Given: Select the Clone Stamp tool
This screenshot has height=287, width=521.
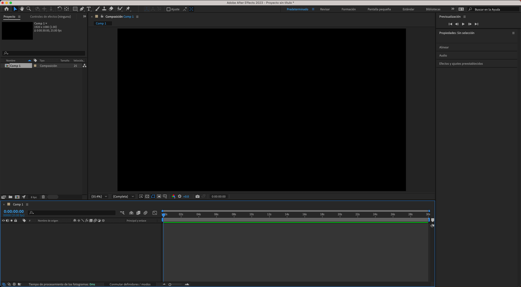Looking at the screenshot, I should [x=104, y=9].
